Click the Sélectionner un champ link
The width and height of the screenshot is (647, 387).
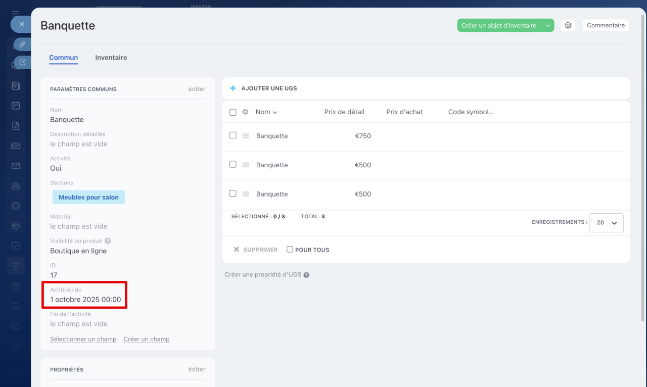pyautogui.click(x=83, y=340)
